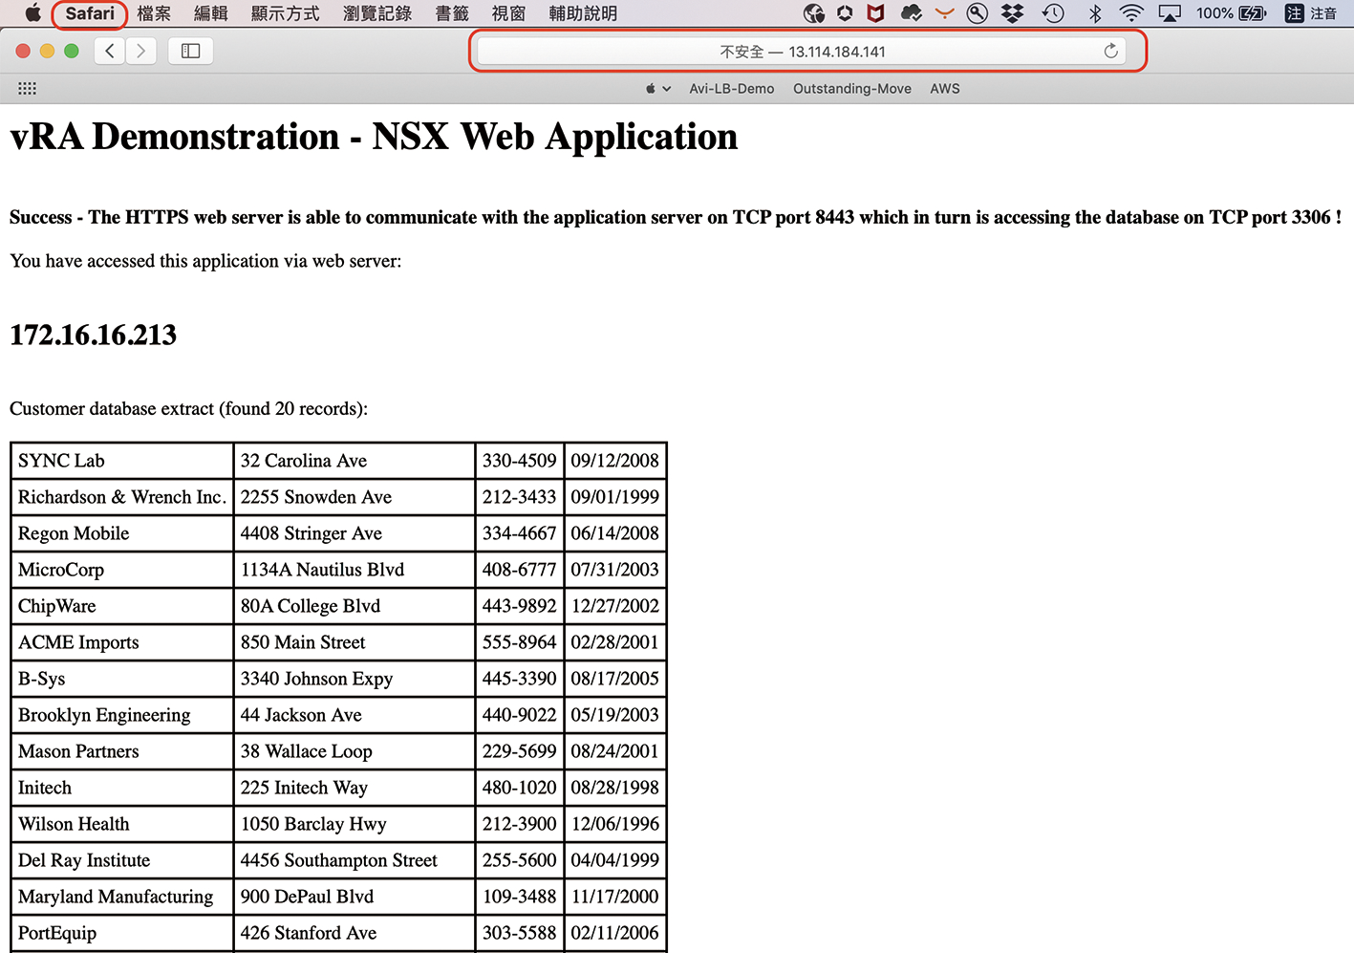Click the battery status icon
1354x953 pixels.
coord(1252,13)
